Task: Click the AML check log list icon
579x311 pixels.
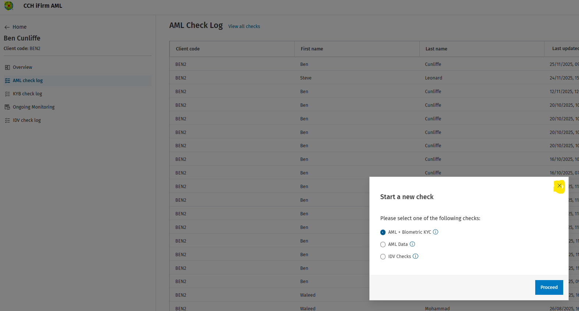Action: point(7,81)
